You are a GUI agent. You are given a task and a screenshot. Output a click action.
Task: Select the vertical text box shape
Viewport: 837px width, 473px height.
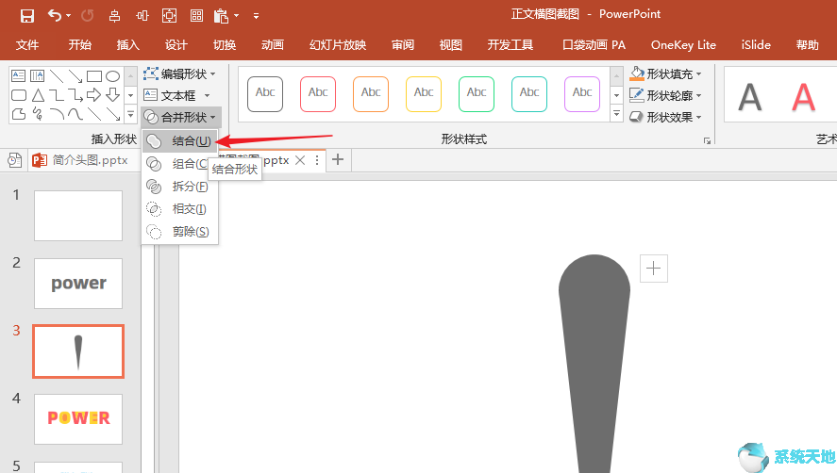coord(37,75)
